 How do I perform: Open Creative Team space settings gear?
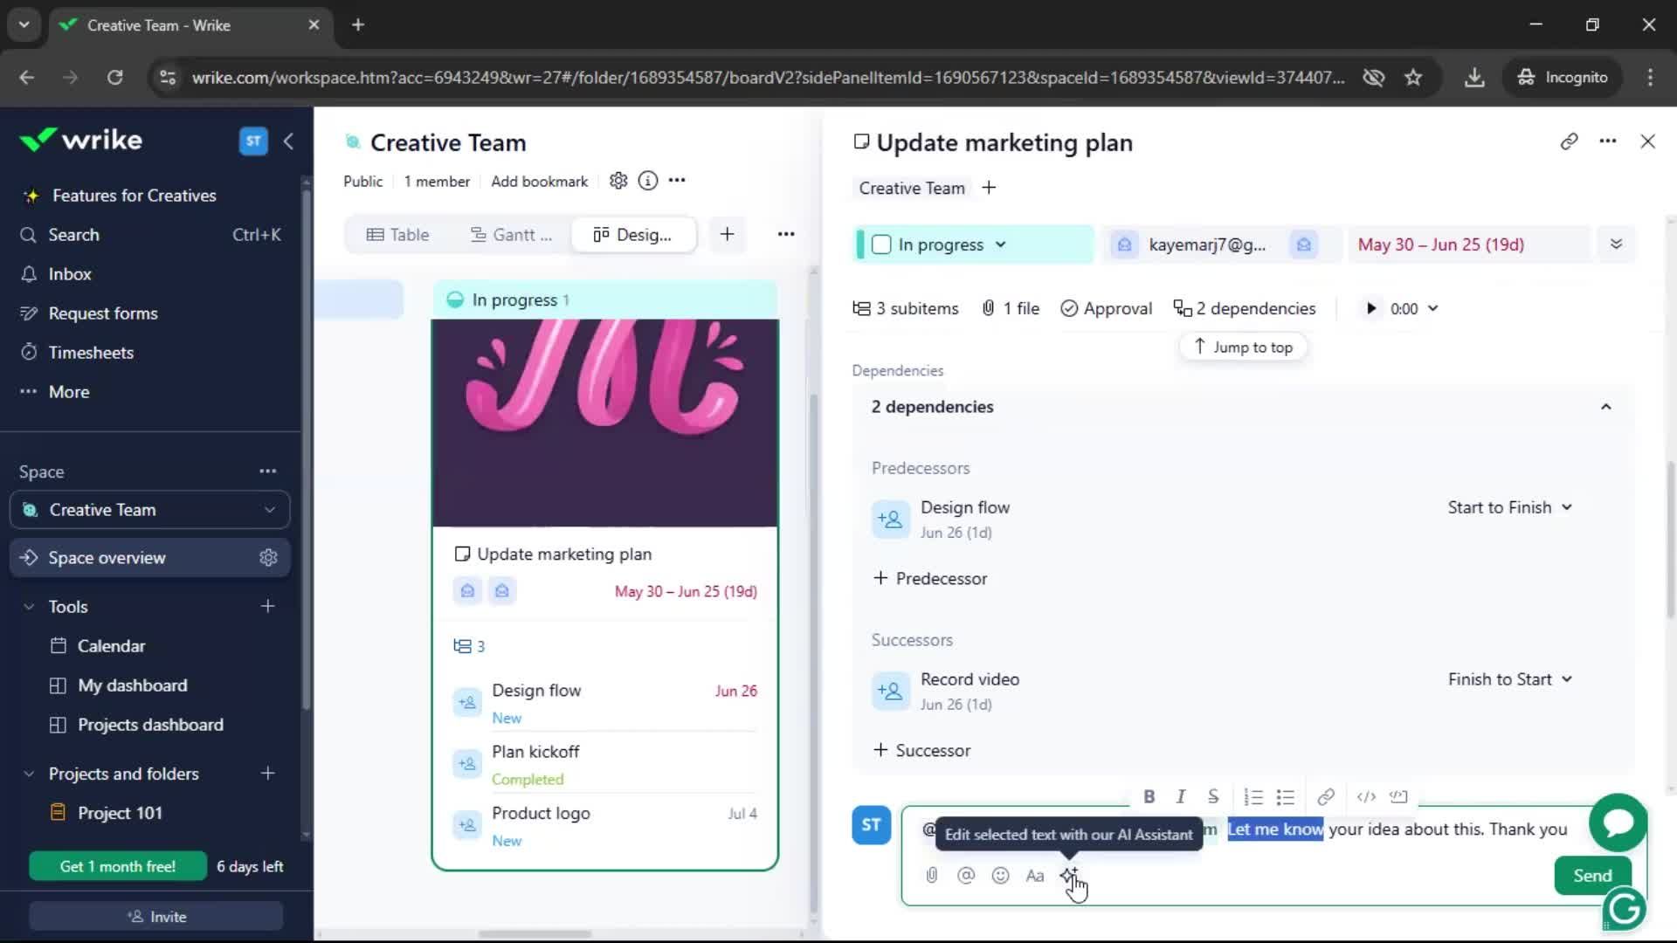click(618, 181)
